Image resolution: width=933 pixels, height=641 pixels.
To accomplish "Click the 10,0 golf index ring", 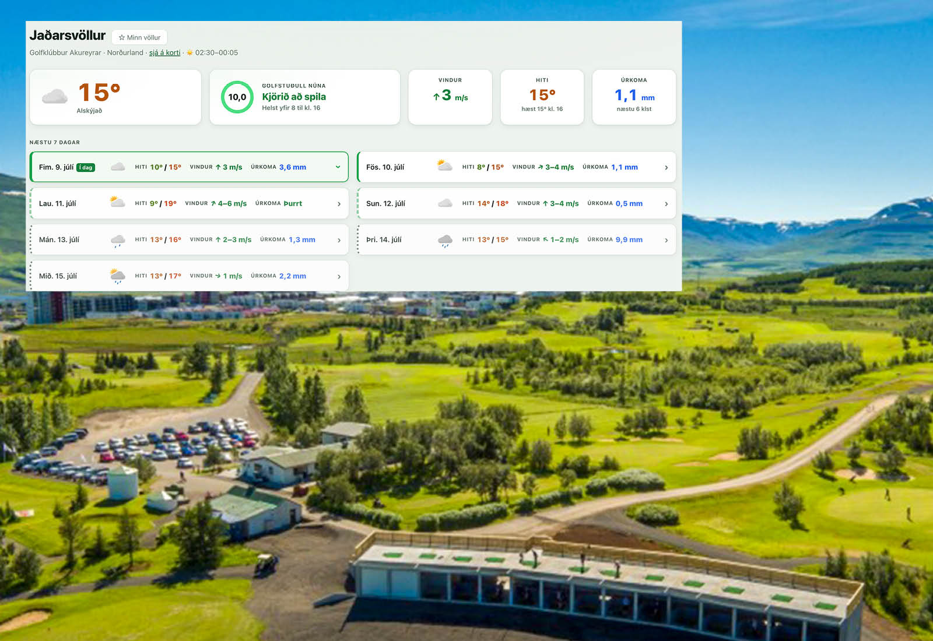I will pos(237,97).
